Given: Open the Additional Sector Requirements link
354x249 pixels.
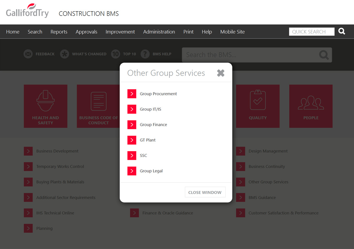Looking at the screenshot, I should 66,197.
